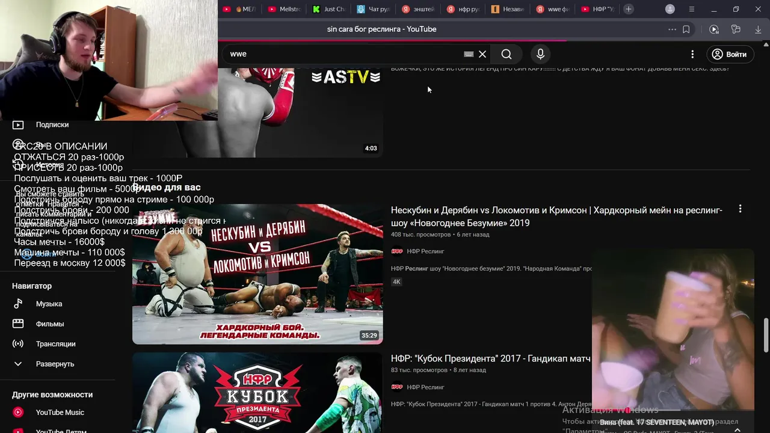Open the browser extensions icon
The width and height of the screenshot is (770, 433).
736,29
